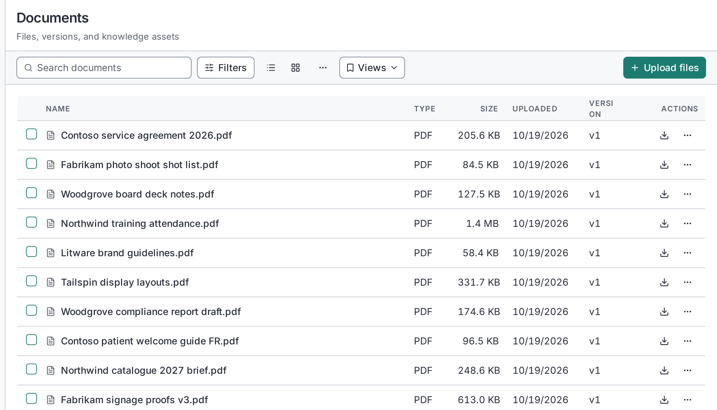Select checkbox for Fabrikam signage proofs v3.pdf

click(x=31, y=399)
